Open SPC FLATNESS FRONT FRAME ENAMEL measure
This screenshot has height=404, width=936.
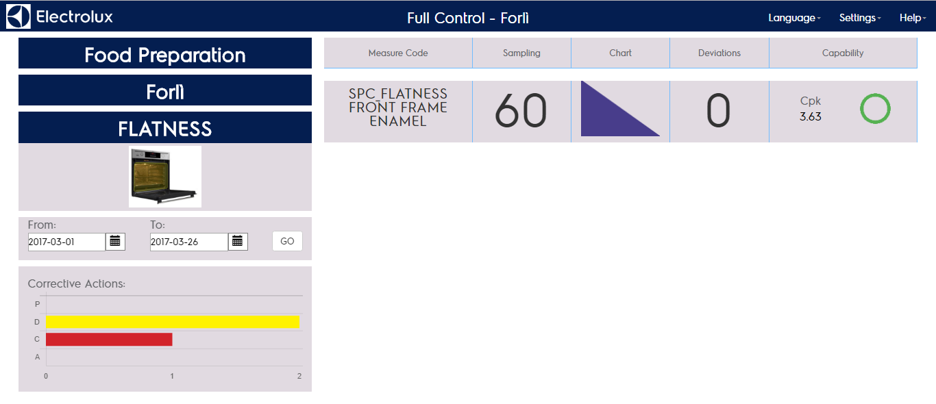[398, 108]
